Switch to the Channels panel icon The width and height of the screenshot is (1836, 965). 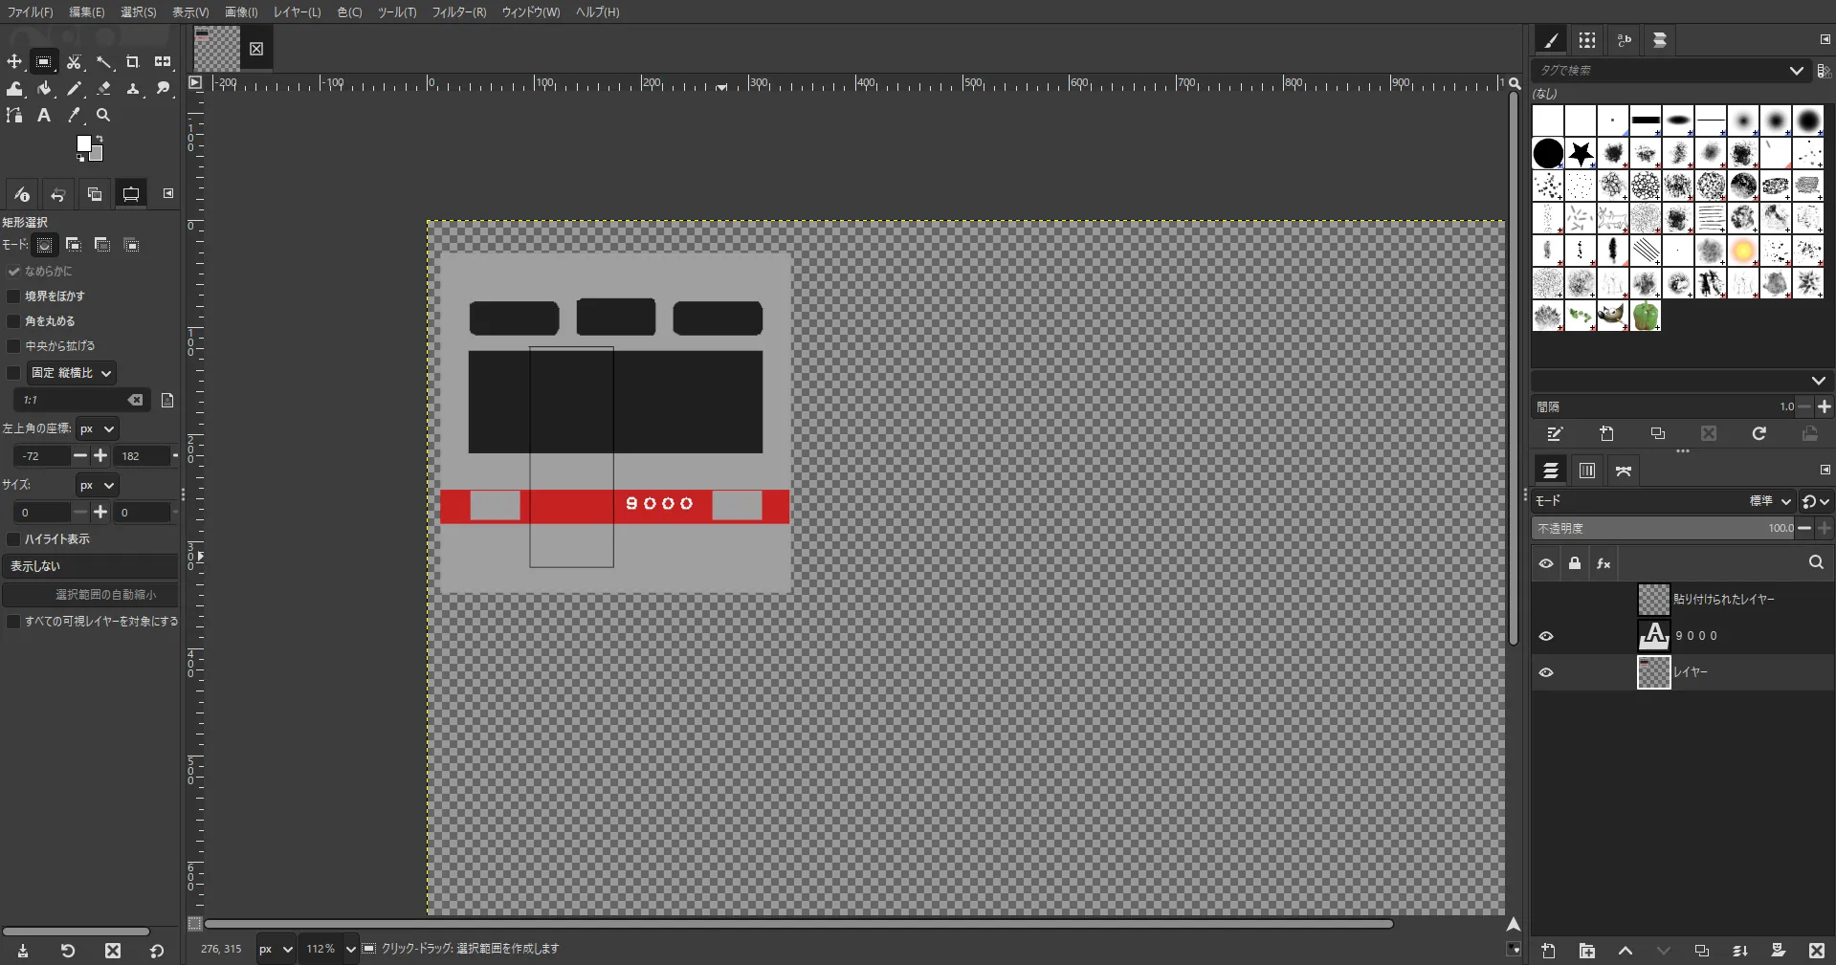click(1586, 471)
